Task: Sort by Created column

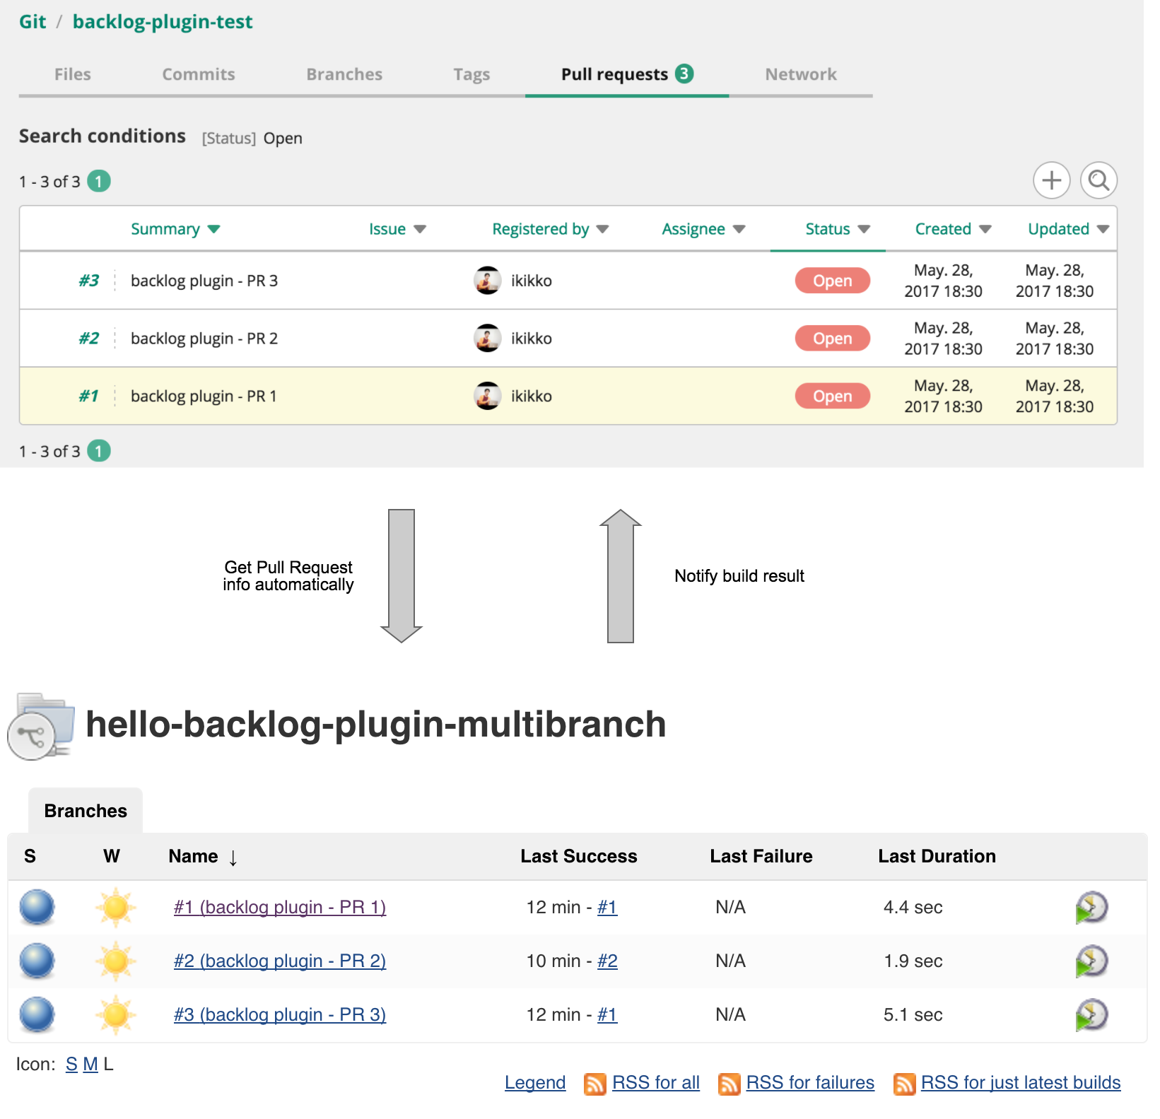Action: (x=953, y=229)
